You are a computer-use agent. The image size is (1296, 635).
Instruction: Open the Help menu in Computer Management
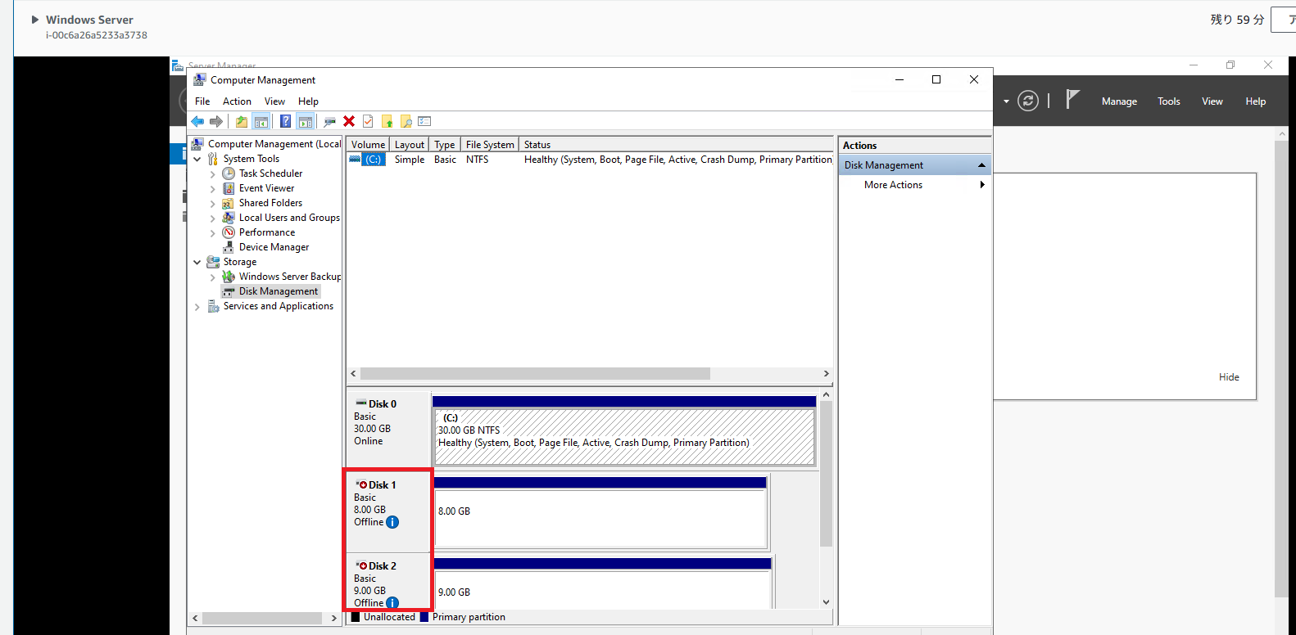308,101
